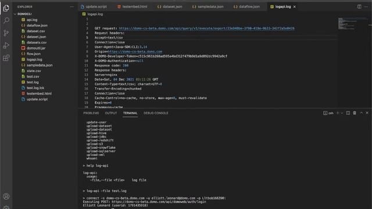Open testembed.html in the explorer
This screenshot has width=372, height=209.
pos(39,93)
